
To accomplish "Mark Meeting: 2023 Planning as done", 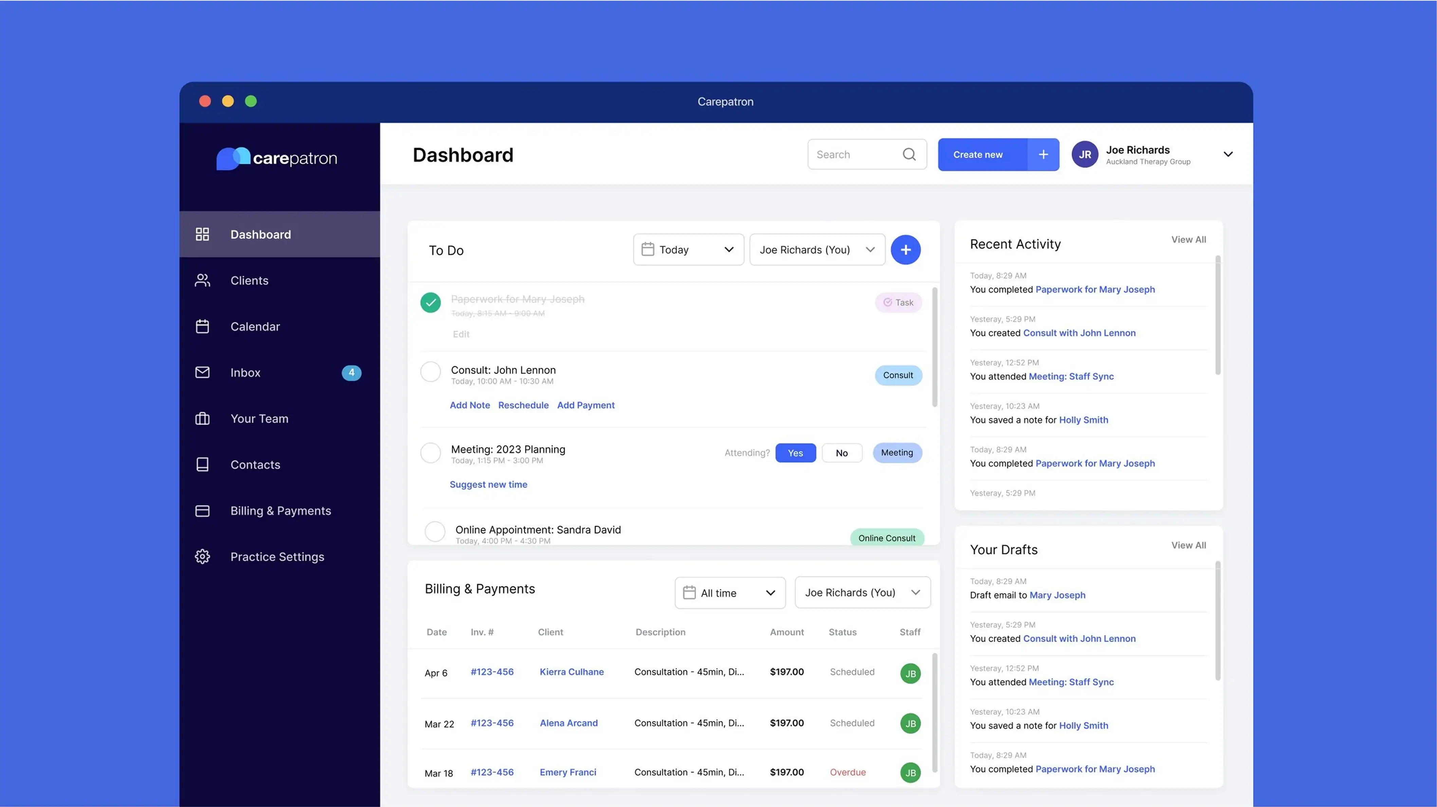I will pyautogui.click(x=430, y=453).
